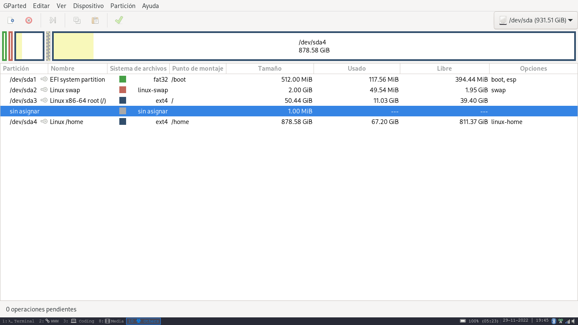This screenshot has width=578, height=325.
Task: Open the Ver menu
Action: 61,6
